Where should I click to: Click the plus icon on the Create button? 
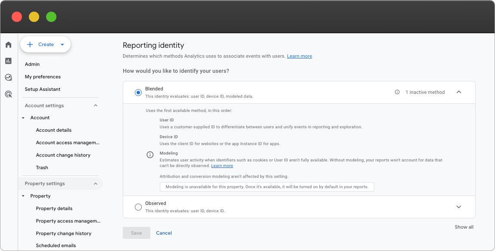[30, 44]
